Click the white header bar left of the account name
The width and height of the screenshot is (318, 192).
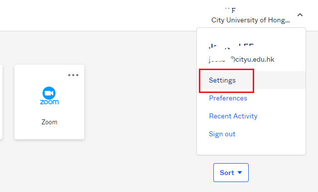coord(101,15)
